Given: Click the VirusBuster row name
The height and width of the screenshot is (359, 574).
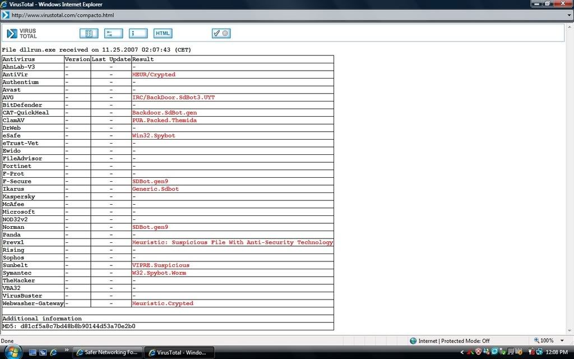Looking at the screenshot, I should [22, 296].
